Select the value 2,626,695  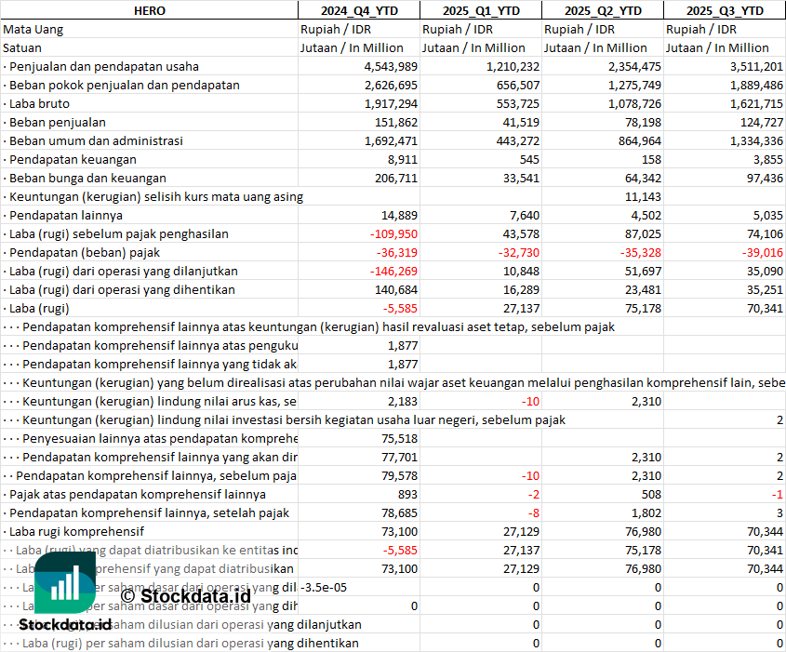[391, 86]
